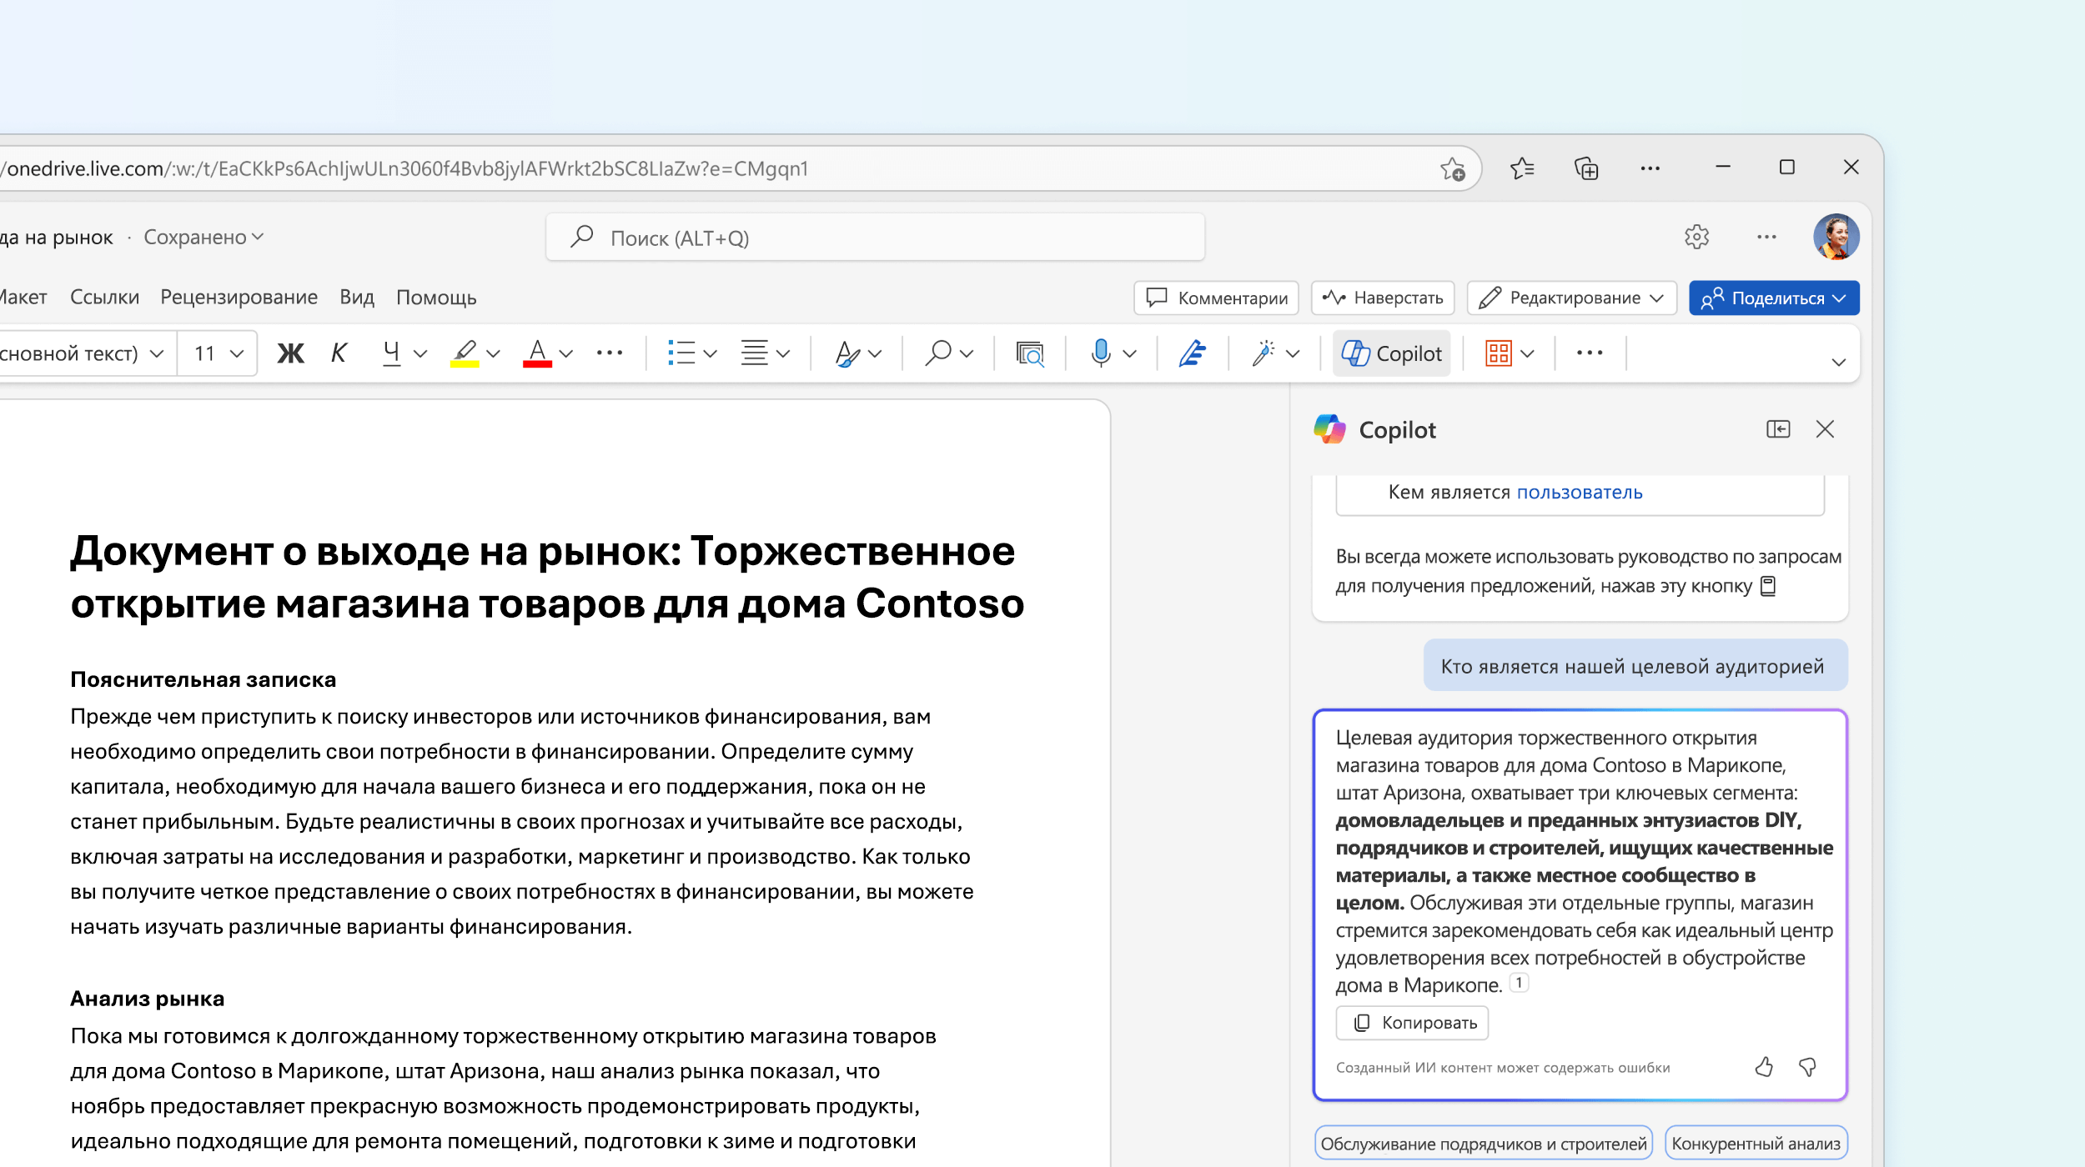The image size is (2085, 1167).
Task: Open the add-ins grid icon
Action: click(x=1499, y=353)
